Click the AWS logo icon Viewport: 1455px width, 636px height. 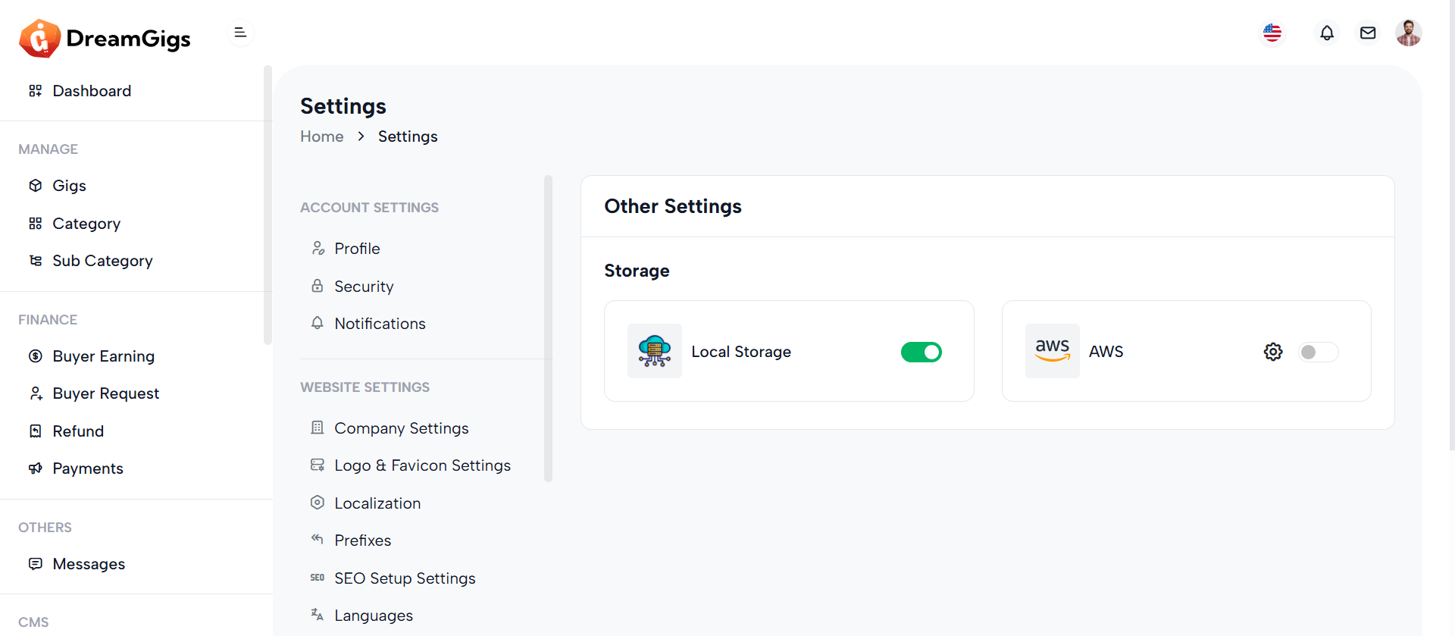click(1052, 351)
